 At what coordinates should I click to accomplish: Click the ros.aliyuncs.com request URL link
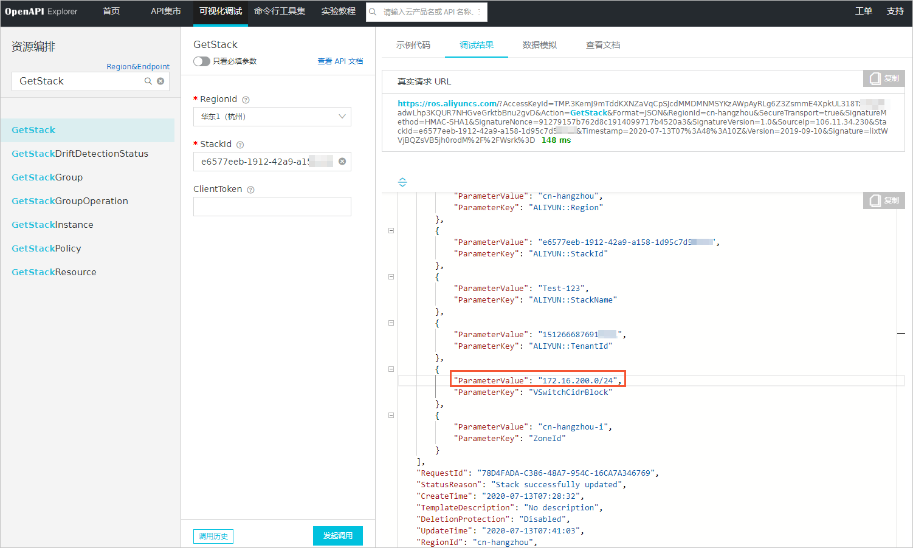click(x=447, y=104)
